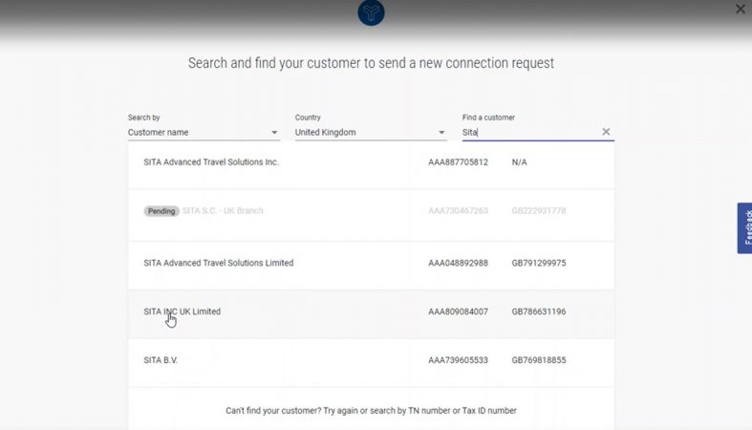Clear the Find a customer field
The height and width of the screenshot is (430, 752).
(606, 132)
